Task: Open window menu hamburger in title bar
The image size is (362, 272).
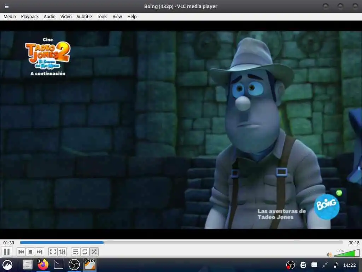Action: (7, 6)
